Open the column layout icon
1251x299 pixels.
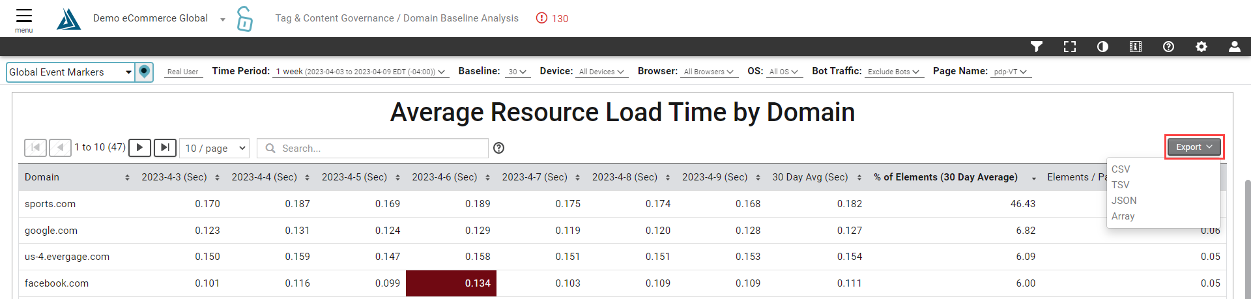pos(1136,46)
